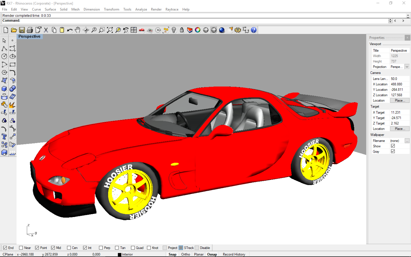The height and width of the screenshot is (257, 411).
Task: Select the Pan view hand tool
Action: click(x=78, y=30)
